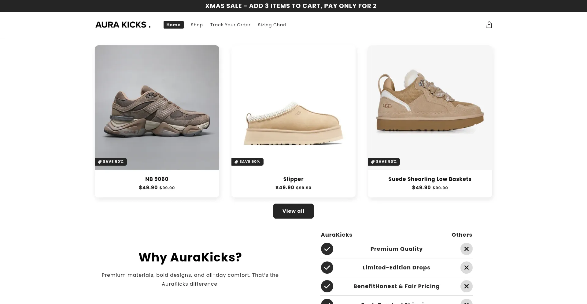
Task: Open Track Your Order
Action: click(230, 25)
